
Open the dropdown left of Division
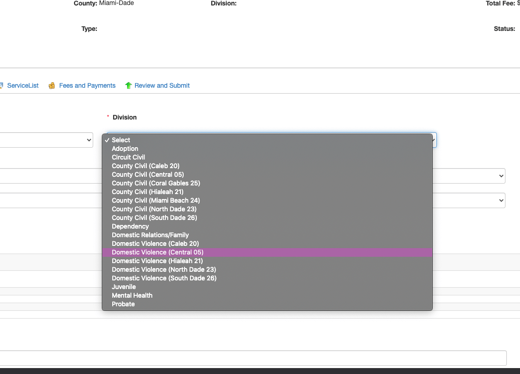tap(45, 140)
